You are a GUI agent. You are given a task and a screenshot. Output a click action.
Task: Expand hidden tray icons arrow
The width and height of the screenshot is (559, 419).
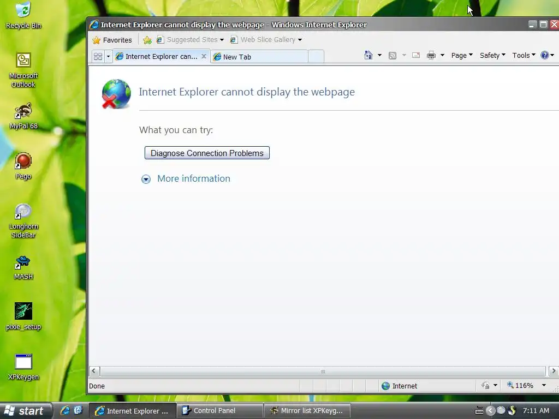pyautogui.click(x=491, y=411)
